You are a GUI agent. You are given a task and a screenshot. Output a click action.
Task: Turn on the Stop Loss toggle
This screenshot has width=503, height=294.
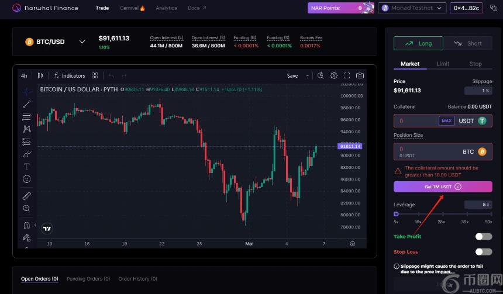483,251
